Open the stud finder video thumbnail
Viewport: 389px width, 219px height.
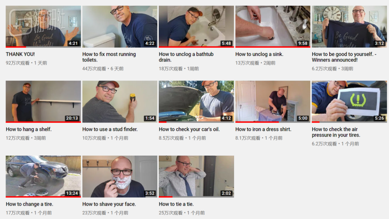pyautogui.click(x=120, y=101)
